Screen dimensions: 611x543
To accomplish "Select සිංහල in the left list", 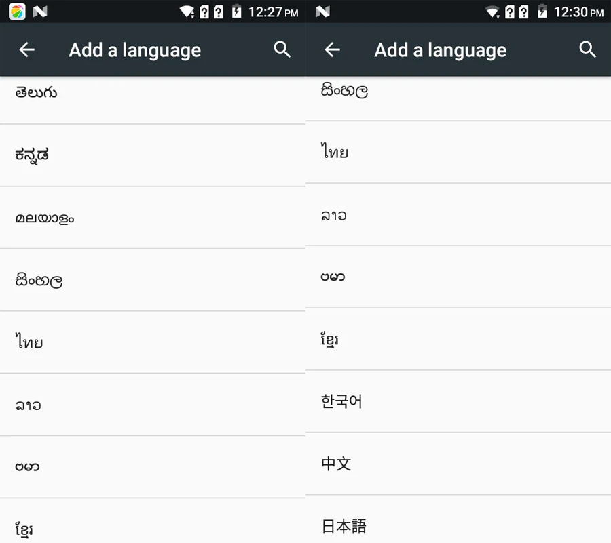I will [x=153, y=280].
